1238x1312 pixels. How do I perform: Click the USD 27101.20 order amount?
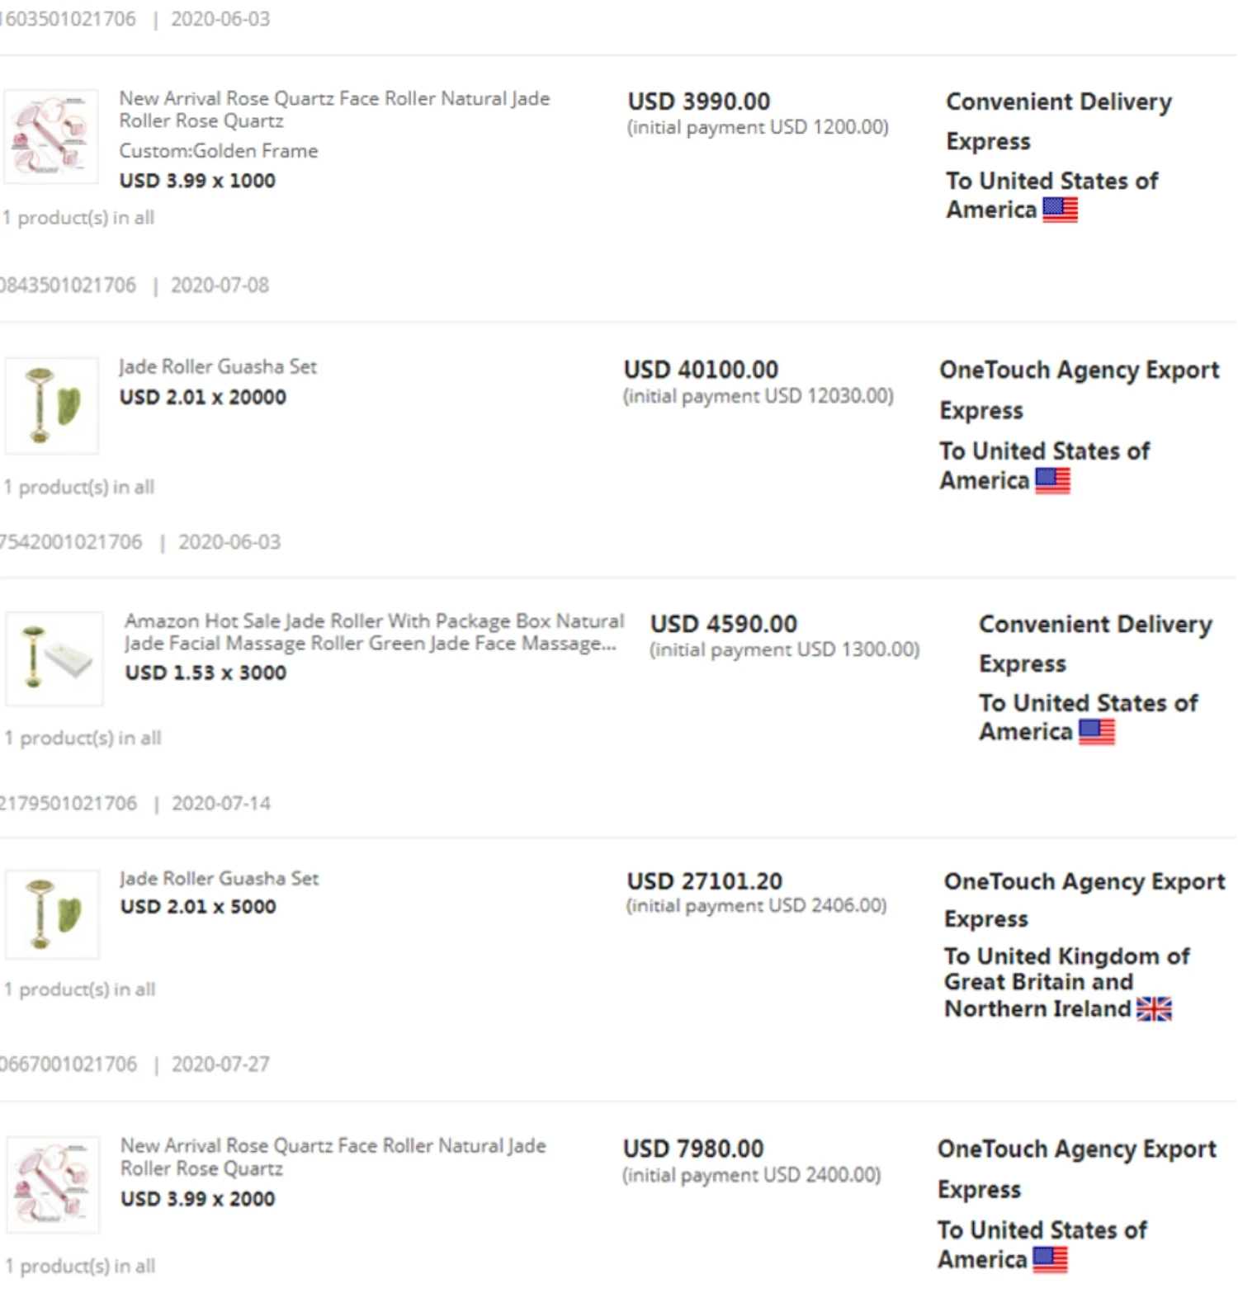704,881
